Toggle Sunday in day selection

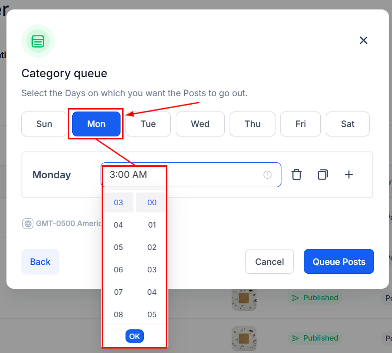coord(44,124)
